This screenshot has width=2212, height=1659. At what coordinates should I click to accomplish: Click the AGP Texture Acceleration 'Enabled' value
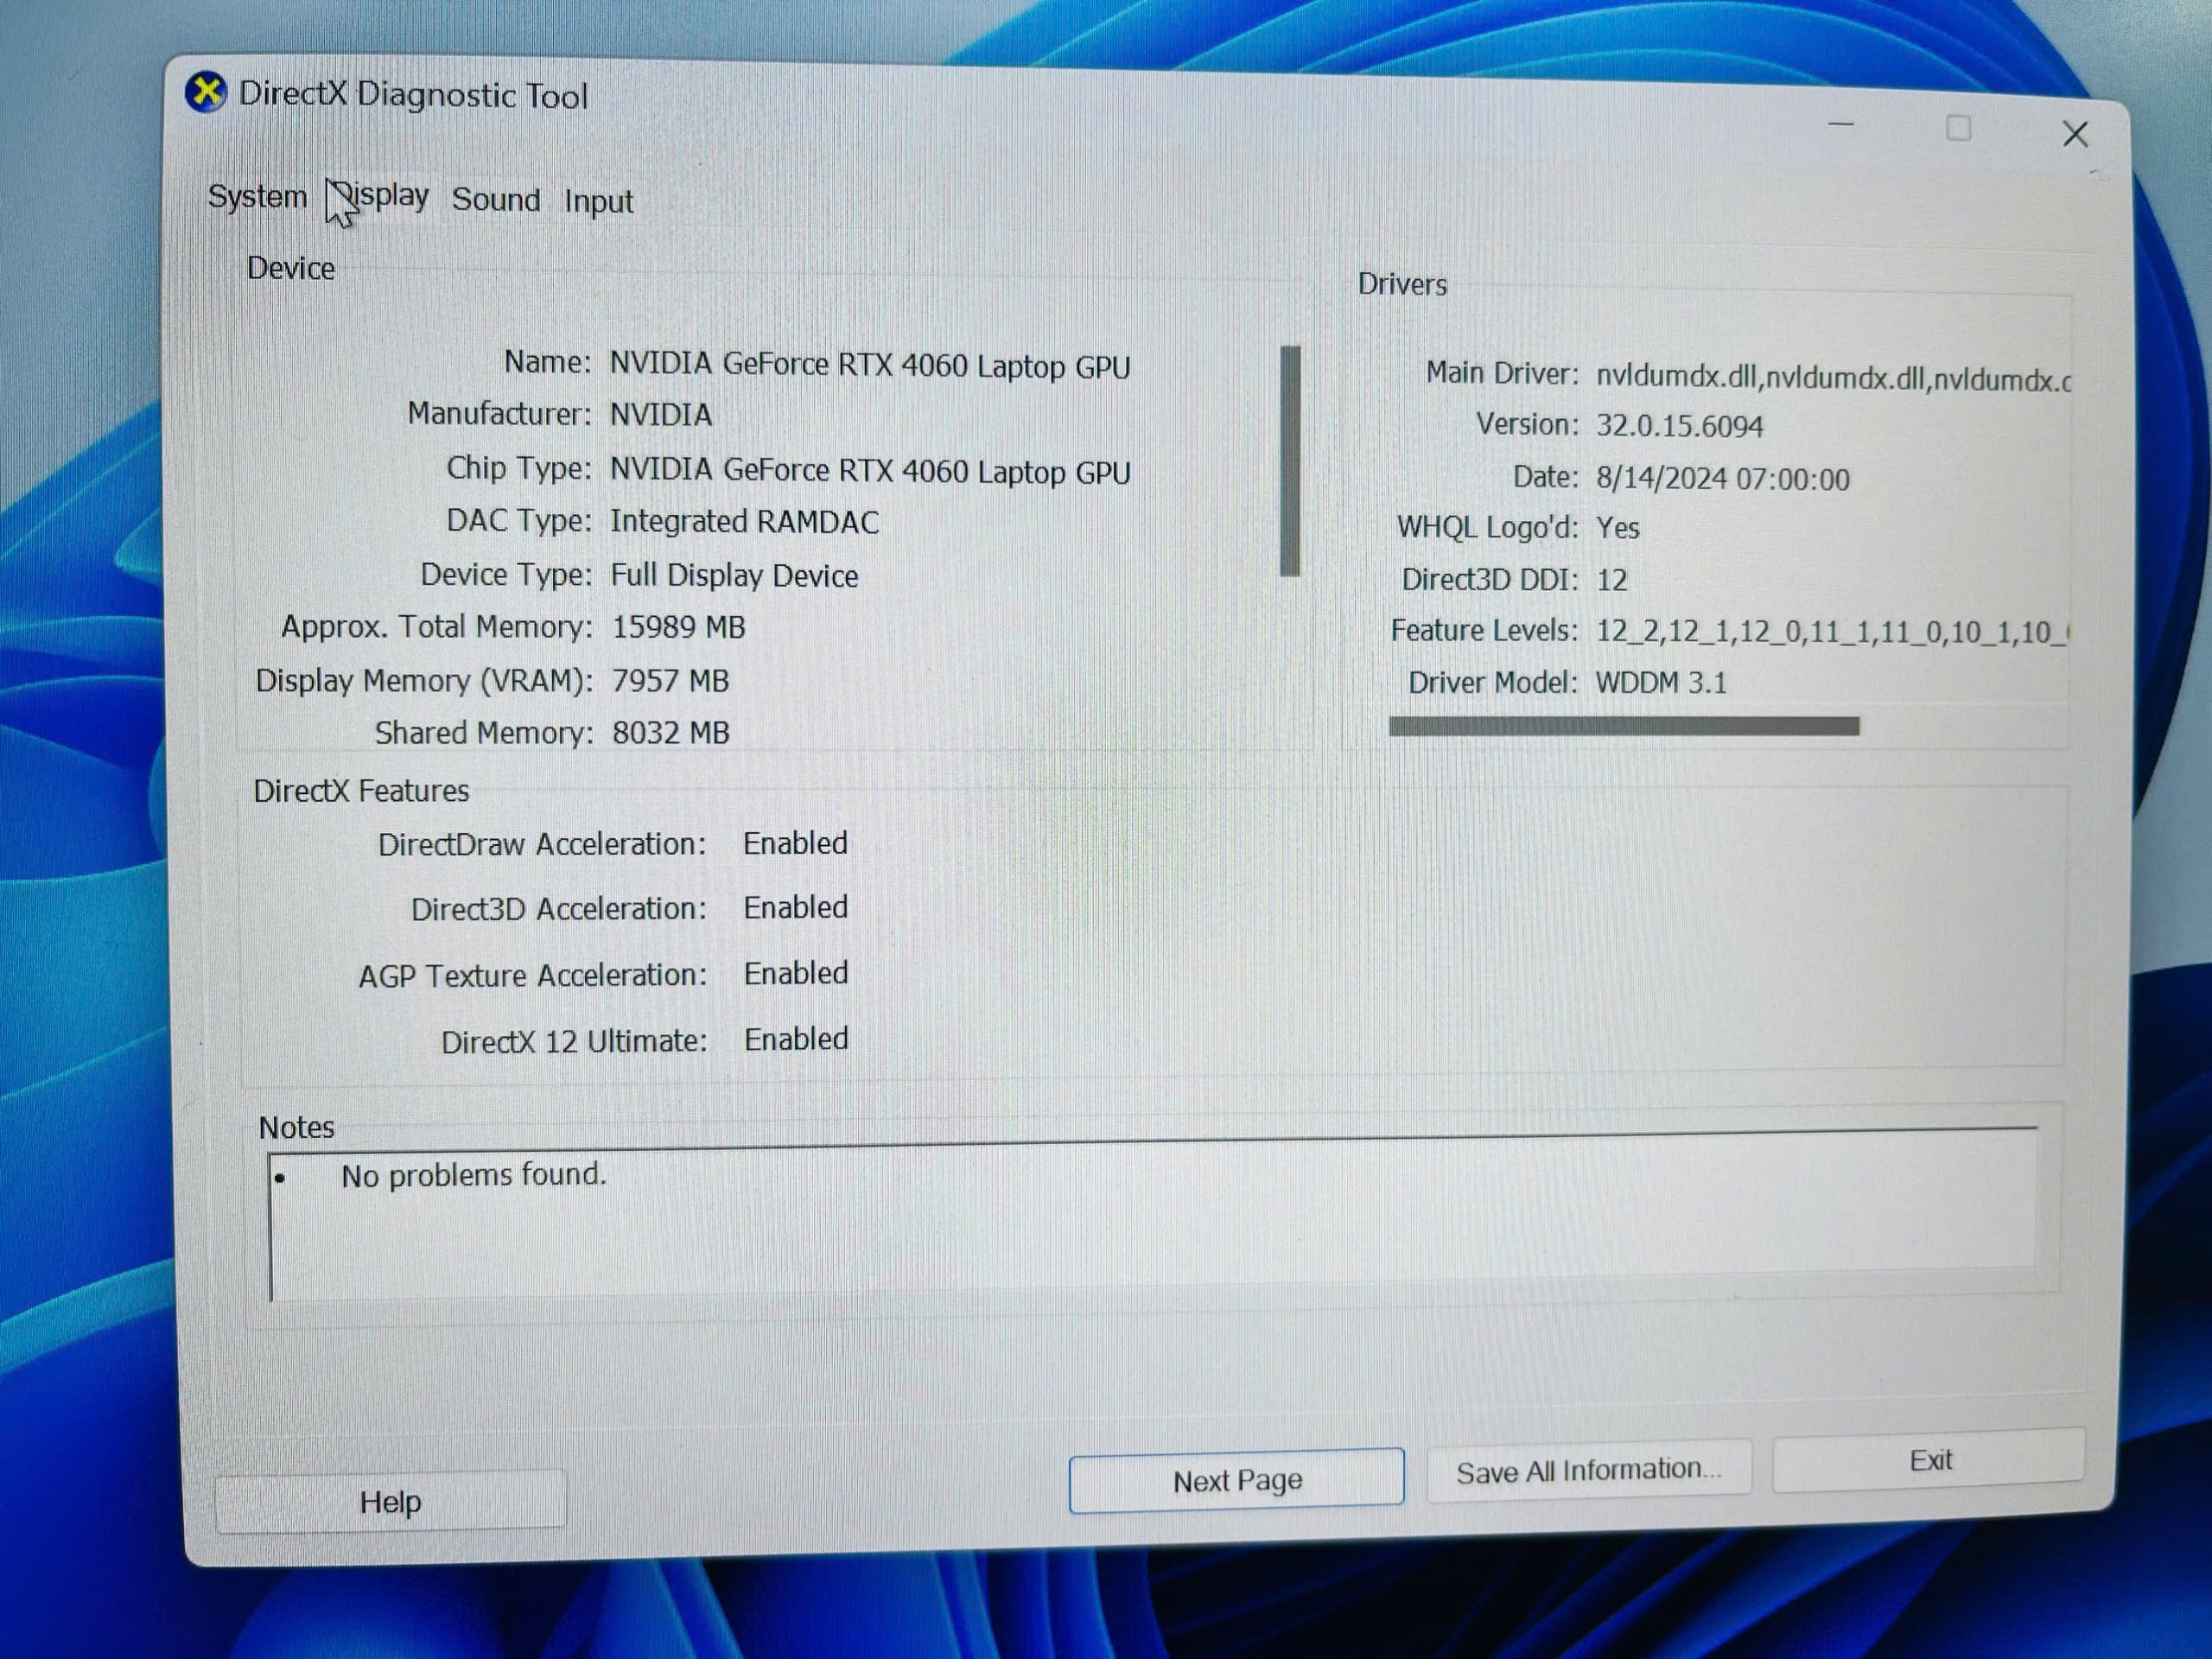[795, 973]
